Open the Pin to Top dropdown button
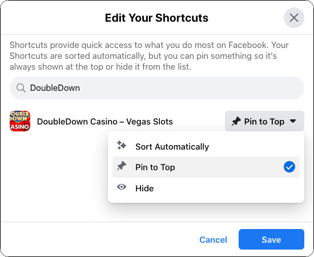Viewport: 314px width, 257px height. [x=264, y=121]
